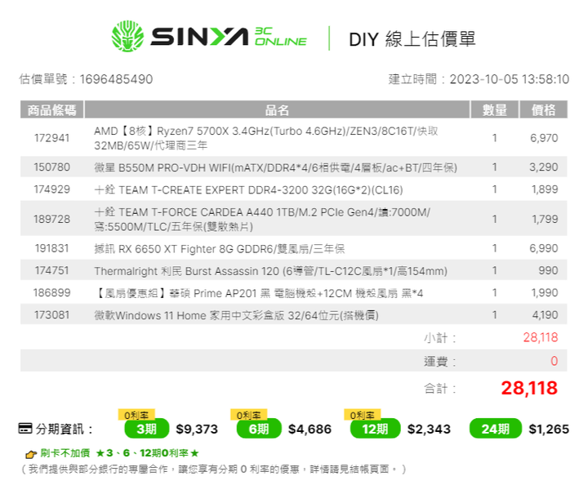This screenshot has height=494, width=588.
Task: Click the large red 合計 total 28,118
Action: [x=529, y=388]
